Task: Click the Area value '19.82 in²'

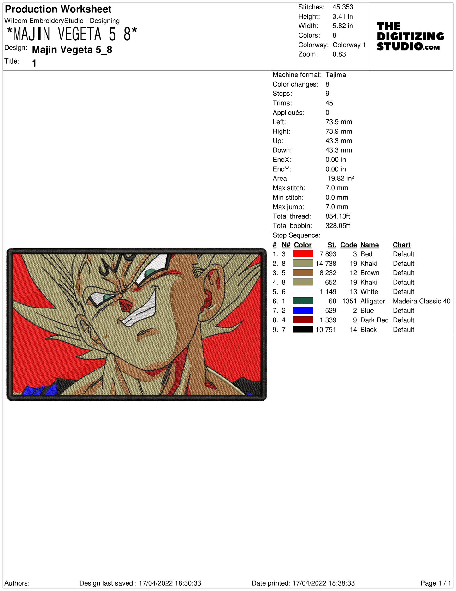Action: point(341,179)
